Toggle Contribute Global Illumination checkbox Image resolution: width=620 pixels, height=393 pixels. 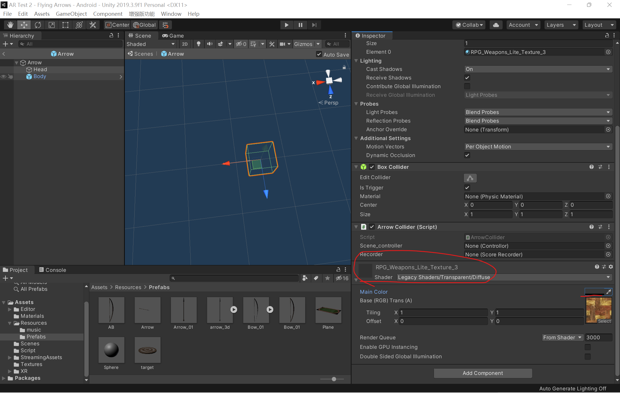pos(467,86)
